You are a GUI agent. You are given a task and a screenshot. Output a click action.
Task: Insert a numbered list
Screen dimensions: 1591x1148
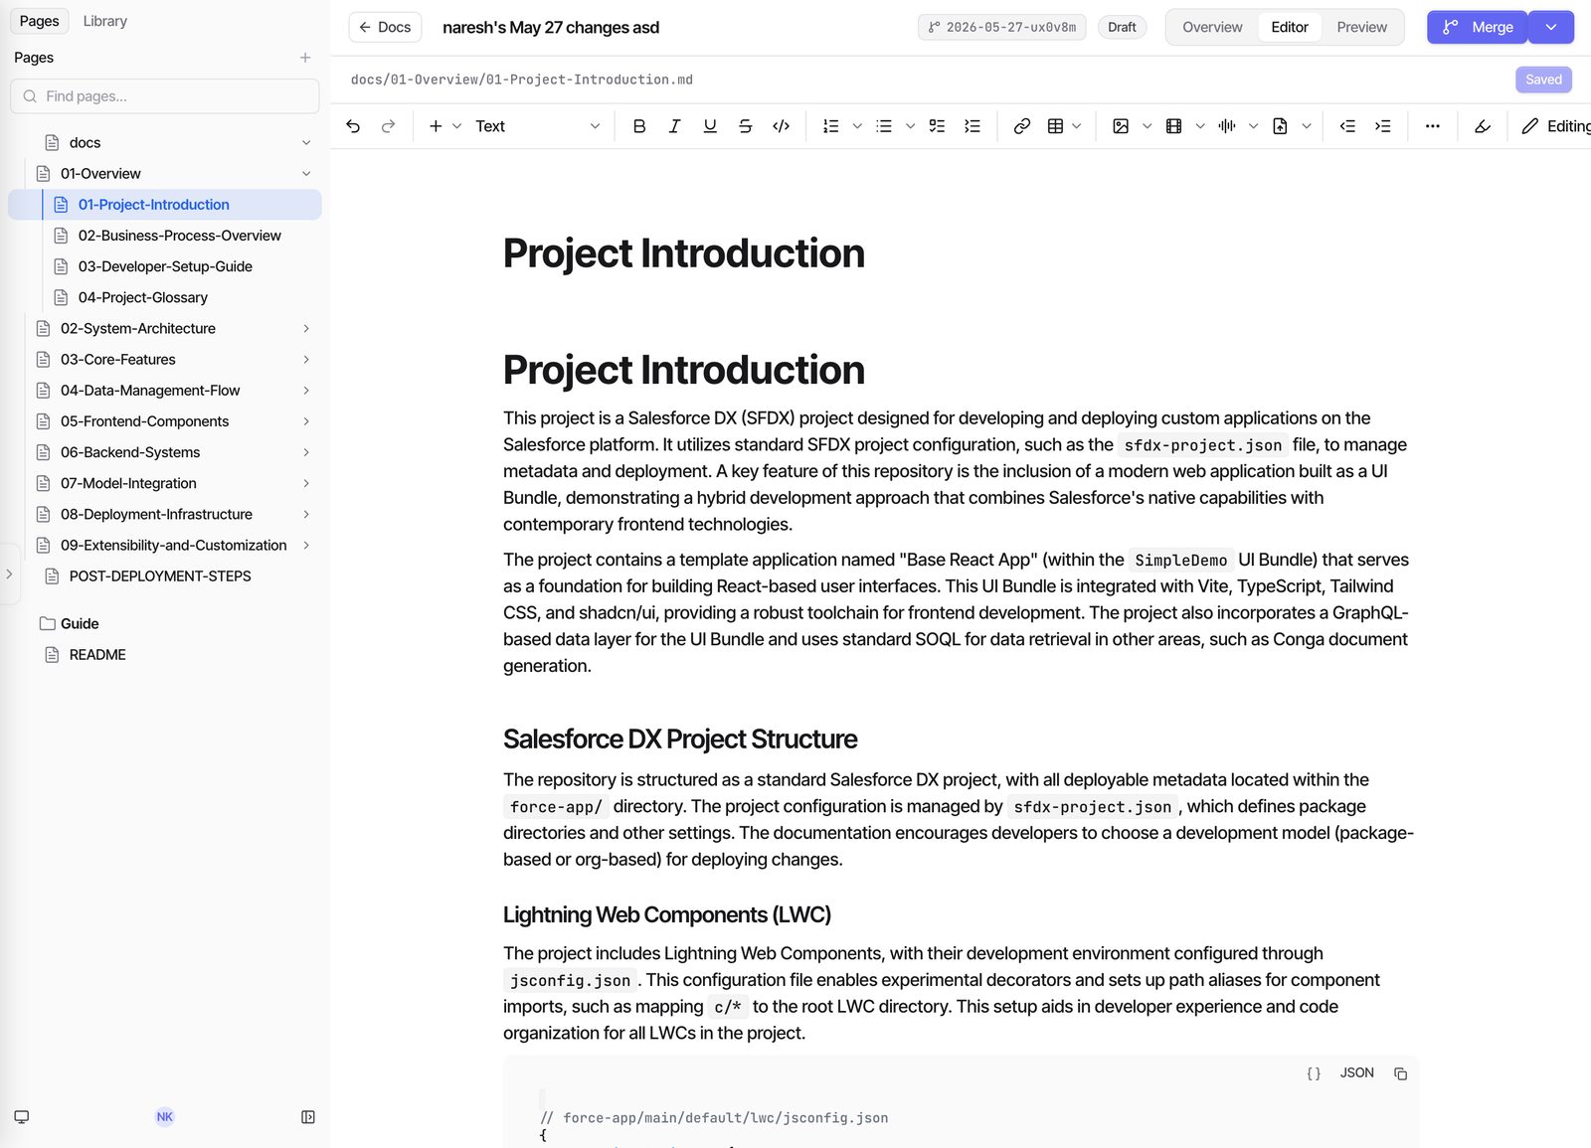pyautogui.click(x=831, y=126)
